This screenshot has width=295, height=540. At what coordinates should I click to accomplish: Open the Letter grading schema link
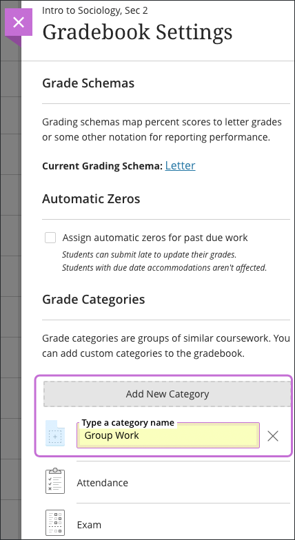[181, 165]
